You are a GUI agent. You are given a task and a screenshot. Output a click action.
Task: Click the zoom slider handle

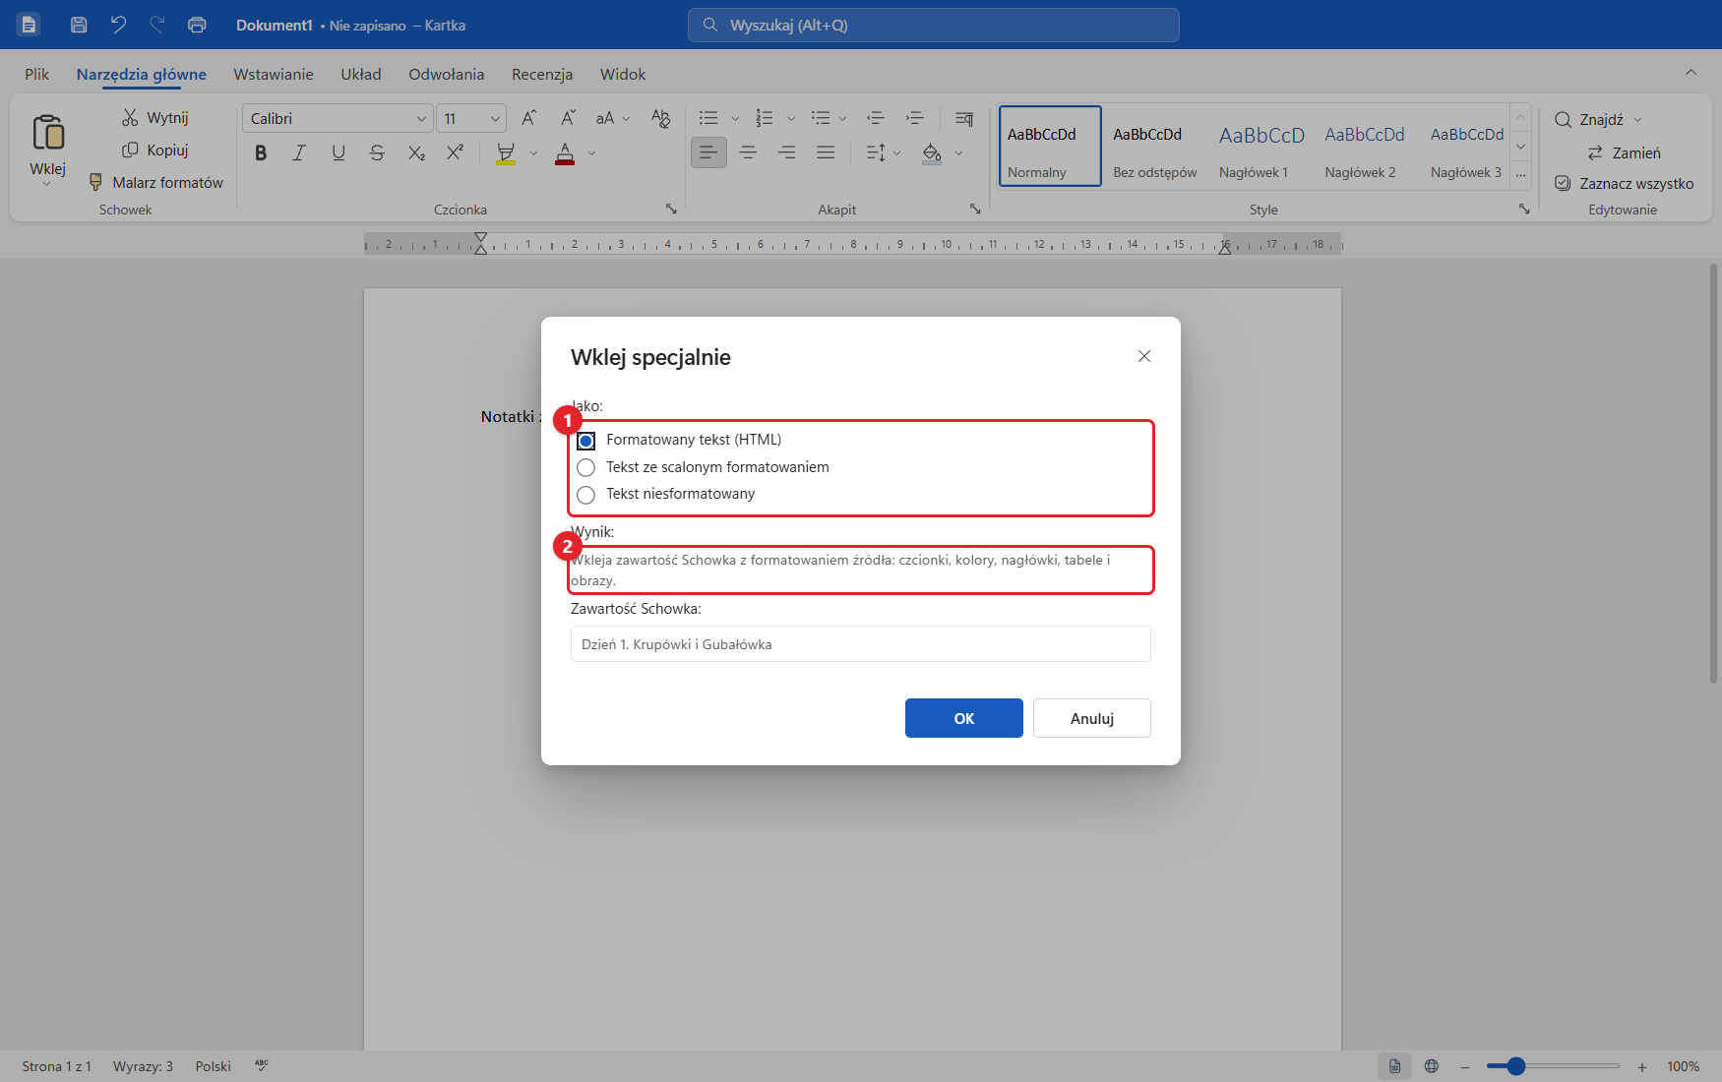[1516, 1066]
